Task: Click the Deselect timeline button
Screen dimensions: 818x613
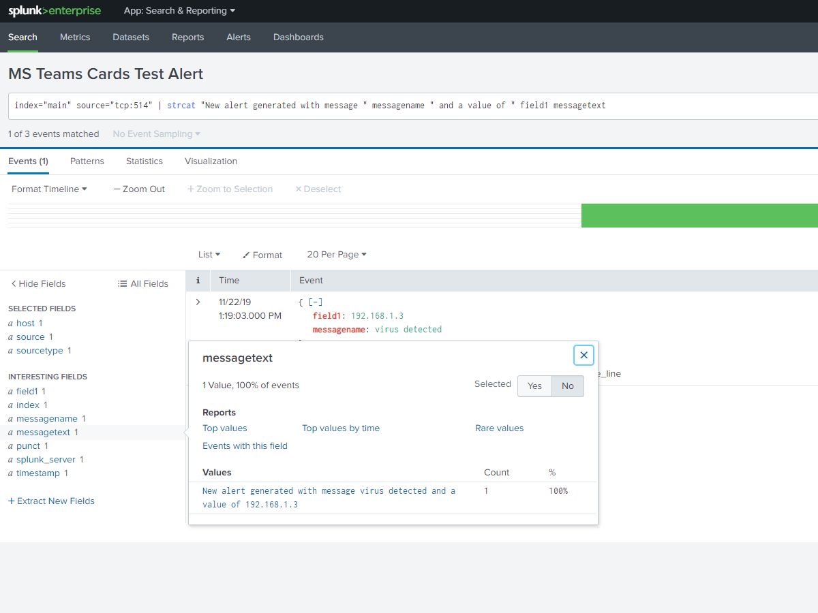Action: pyautogui.click(x=318, y=189)
